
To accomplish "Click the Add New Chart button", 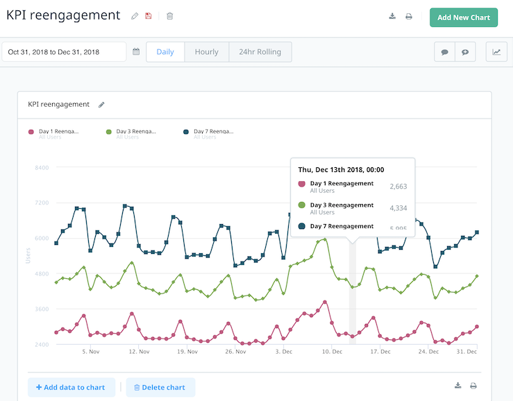I will point(464,17).
